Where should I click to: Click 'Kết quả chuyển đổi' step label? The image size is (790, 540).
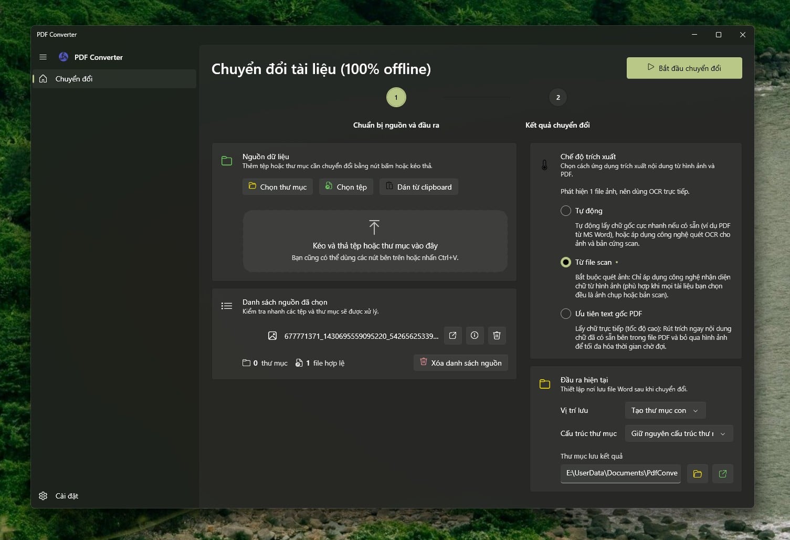point(557,125)
